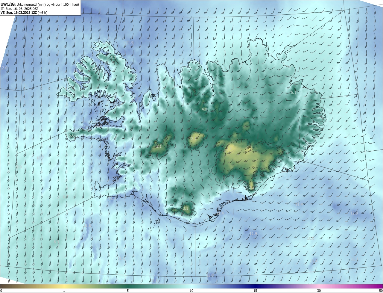Click the '12.1' label on the Reykjanes peninsula coast
Screen dimensions: 383x293
point(112,198)
